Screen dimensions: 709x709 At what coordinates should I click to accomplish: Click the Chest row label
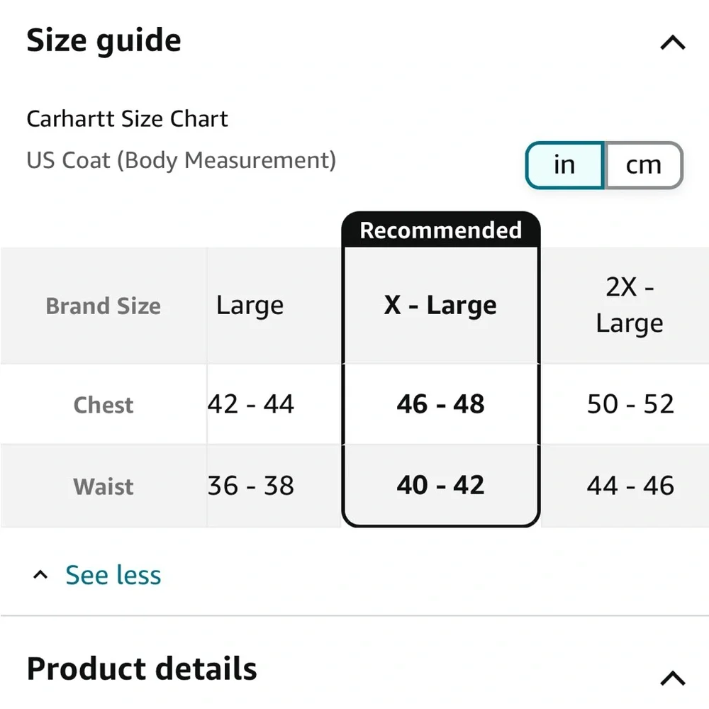pyautogui.click(x=104, y=405)
